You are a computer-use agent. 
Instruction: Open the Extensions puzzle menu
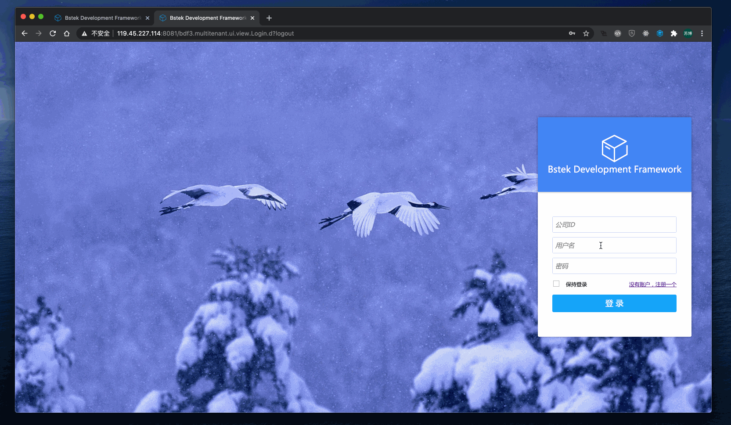pos(674,33)
